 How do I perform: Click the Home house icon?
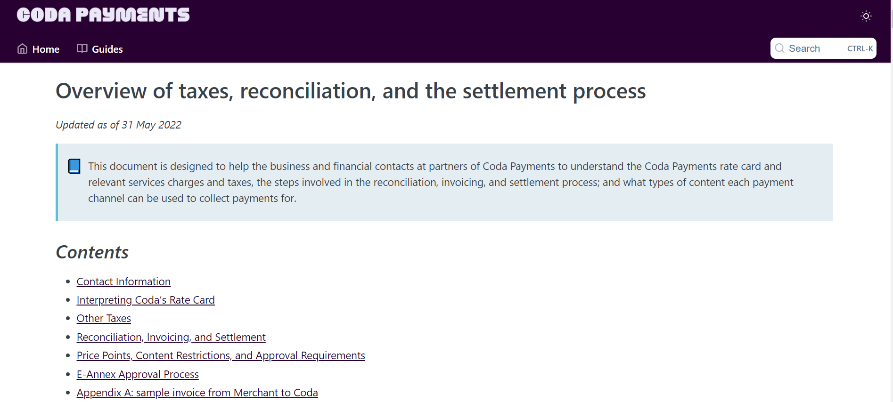[22, 48]
